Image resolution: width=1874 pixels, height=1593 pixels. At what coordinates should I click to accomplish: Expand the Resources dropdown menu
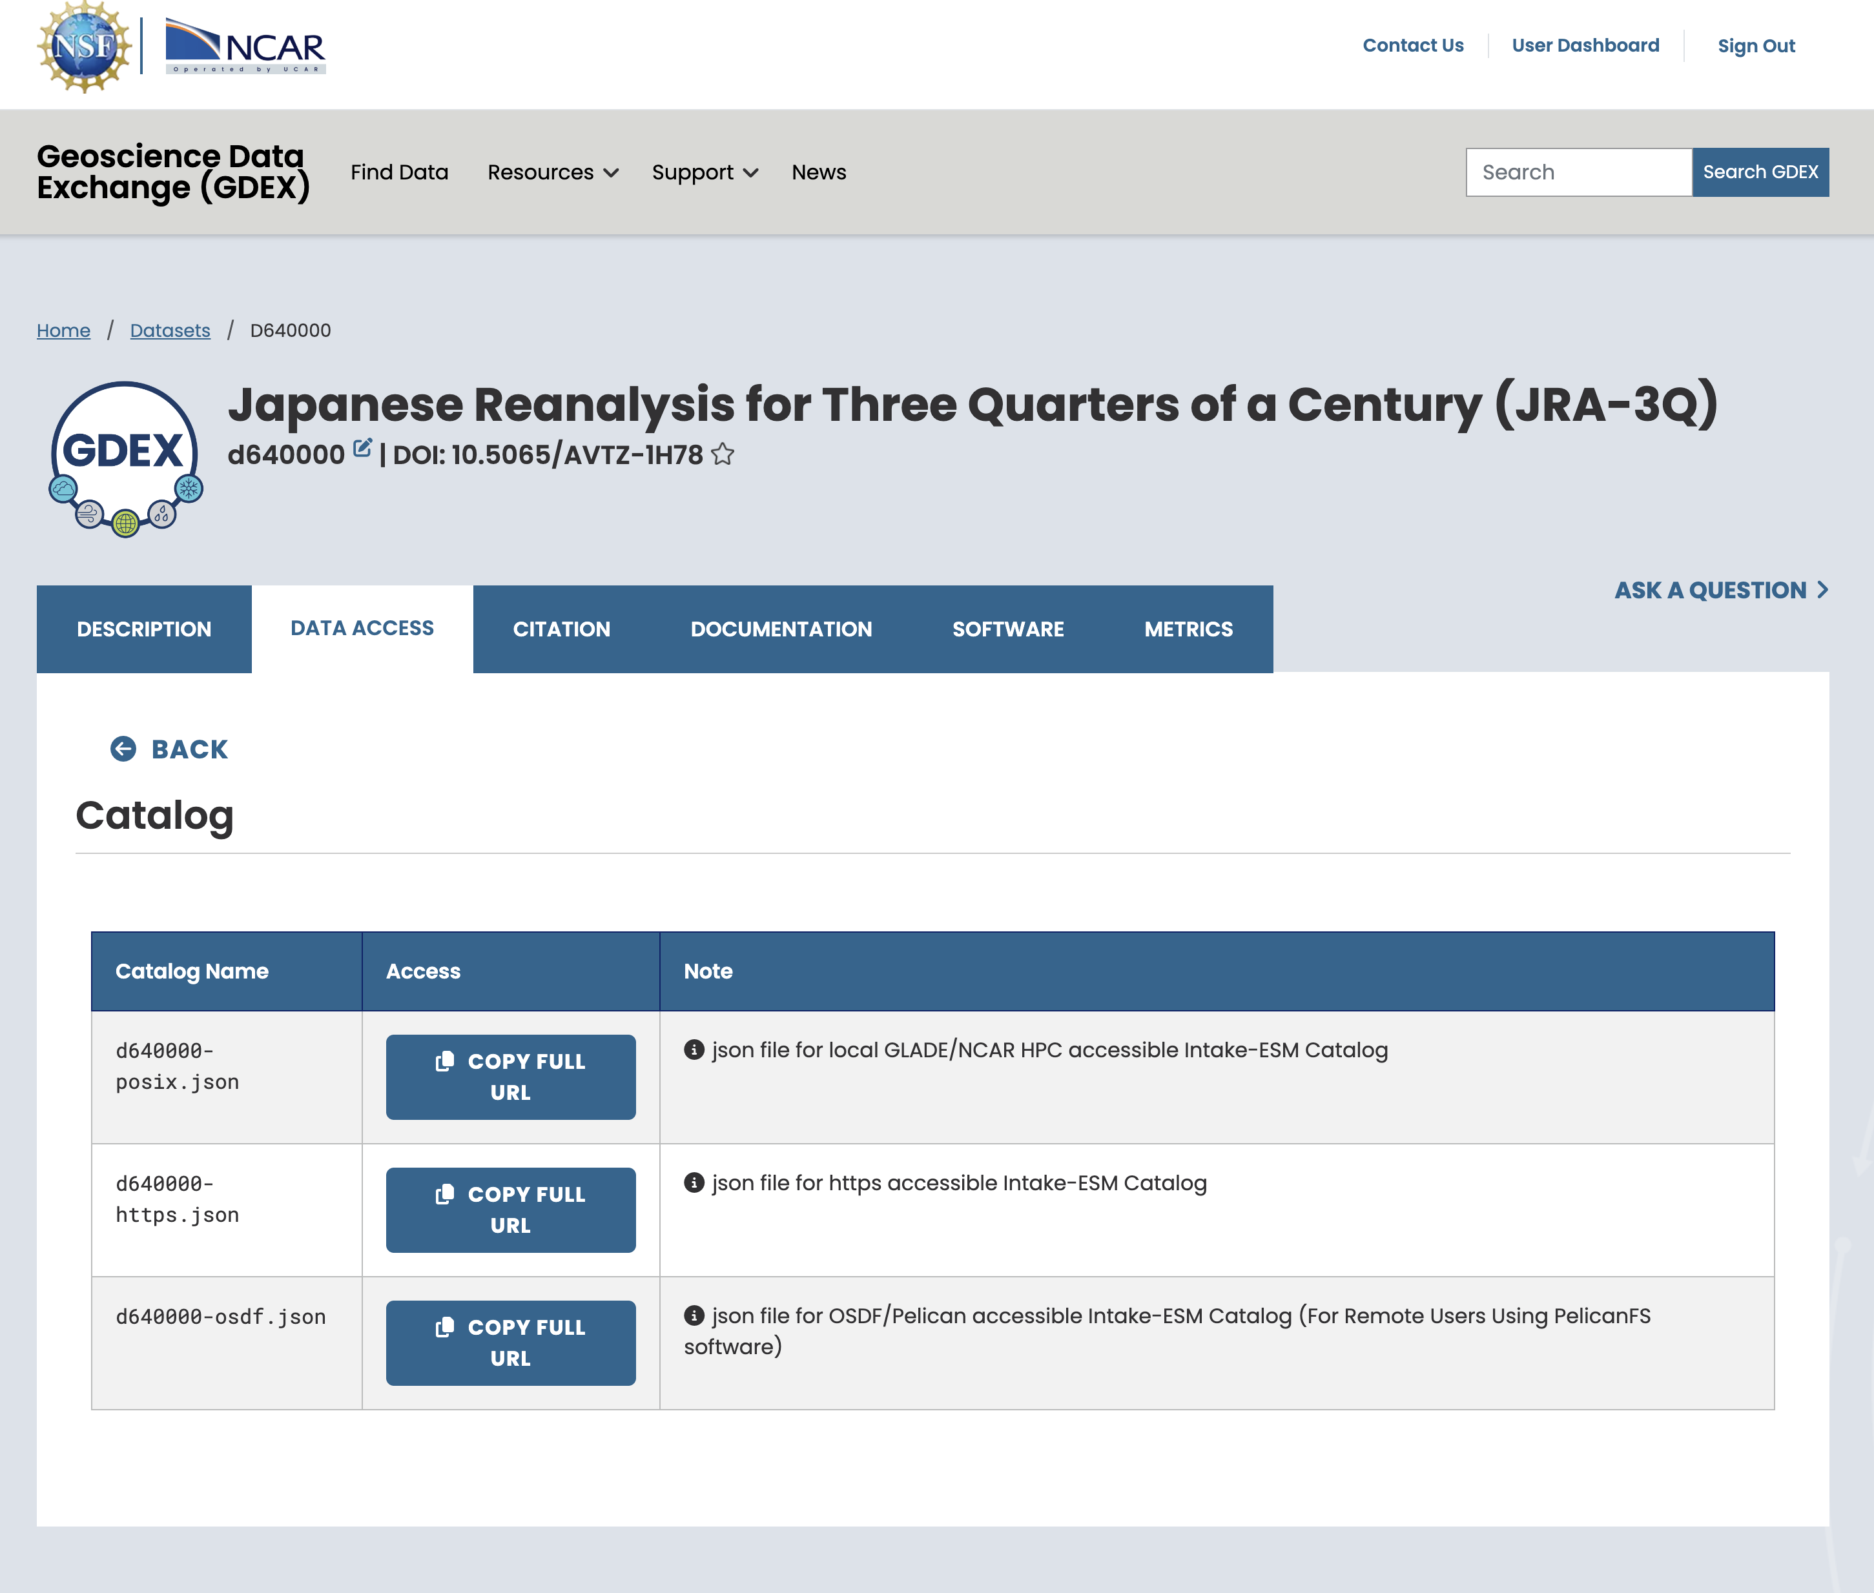pos(552,172)
